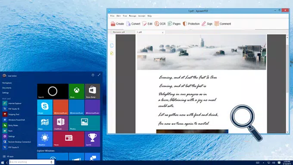Viewport: 293px width, 165px height.
Task: Open File Explorer from Start menu
Action: pos(7,83)
